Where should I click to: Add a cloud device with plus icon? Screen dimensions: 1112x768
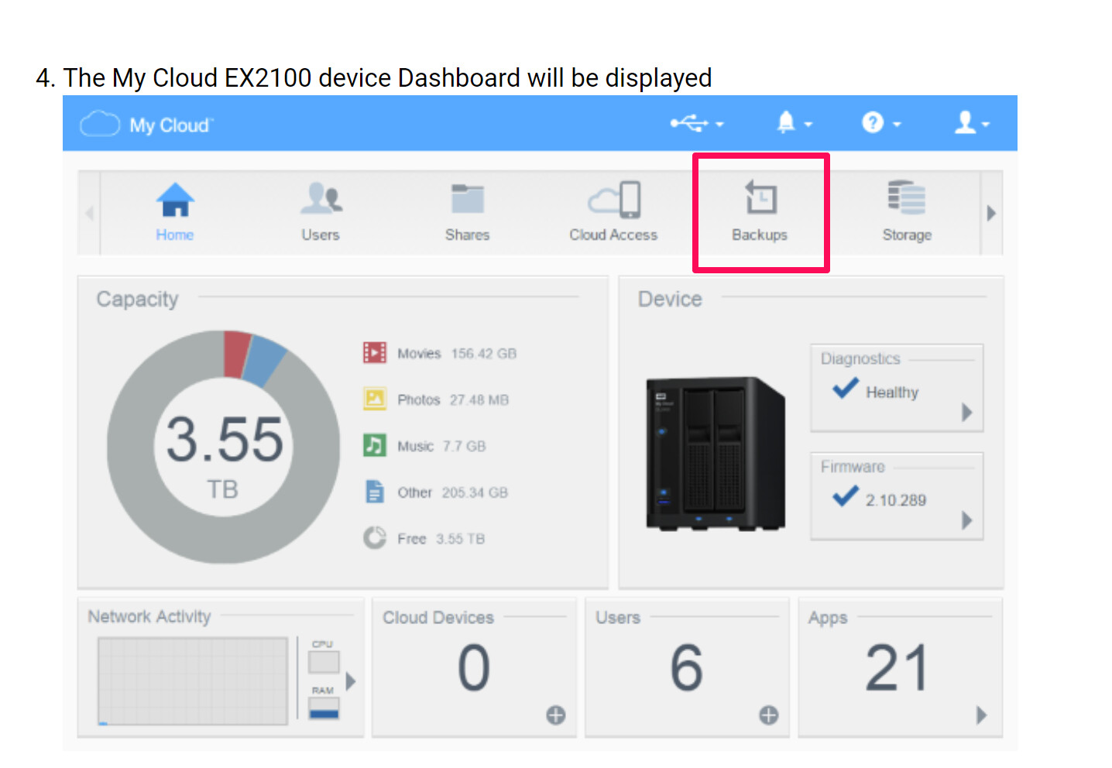click(555, 715)
